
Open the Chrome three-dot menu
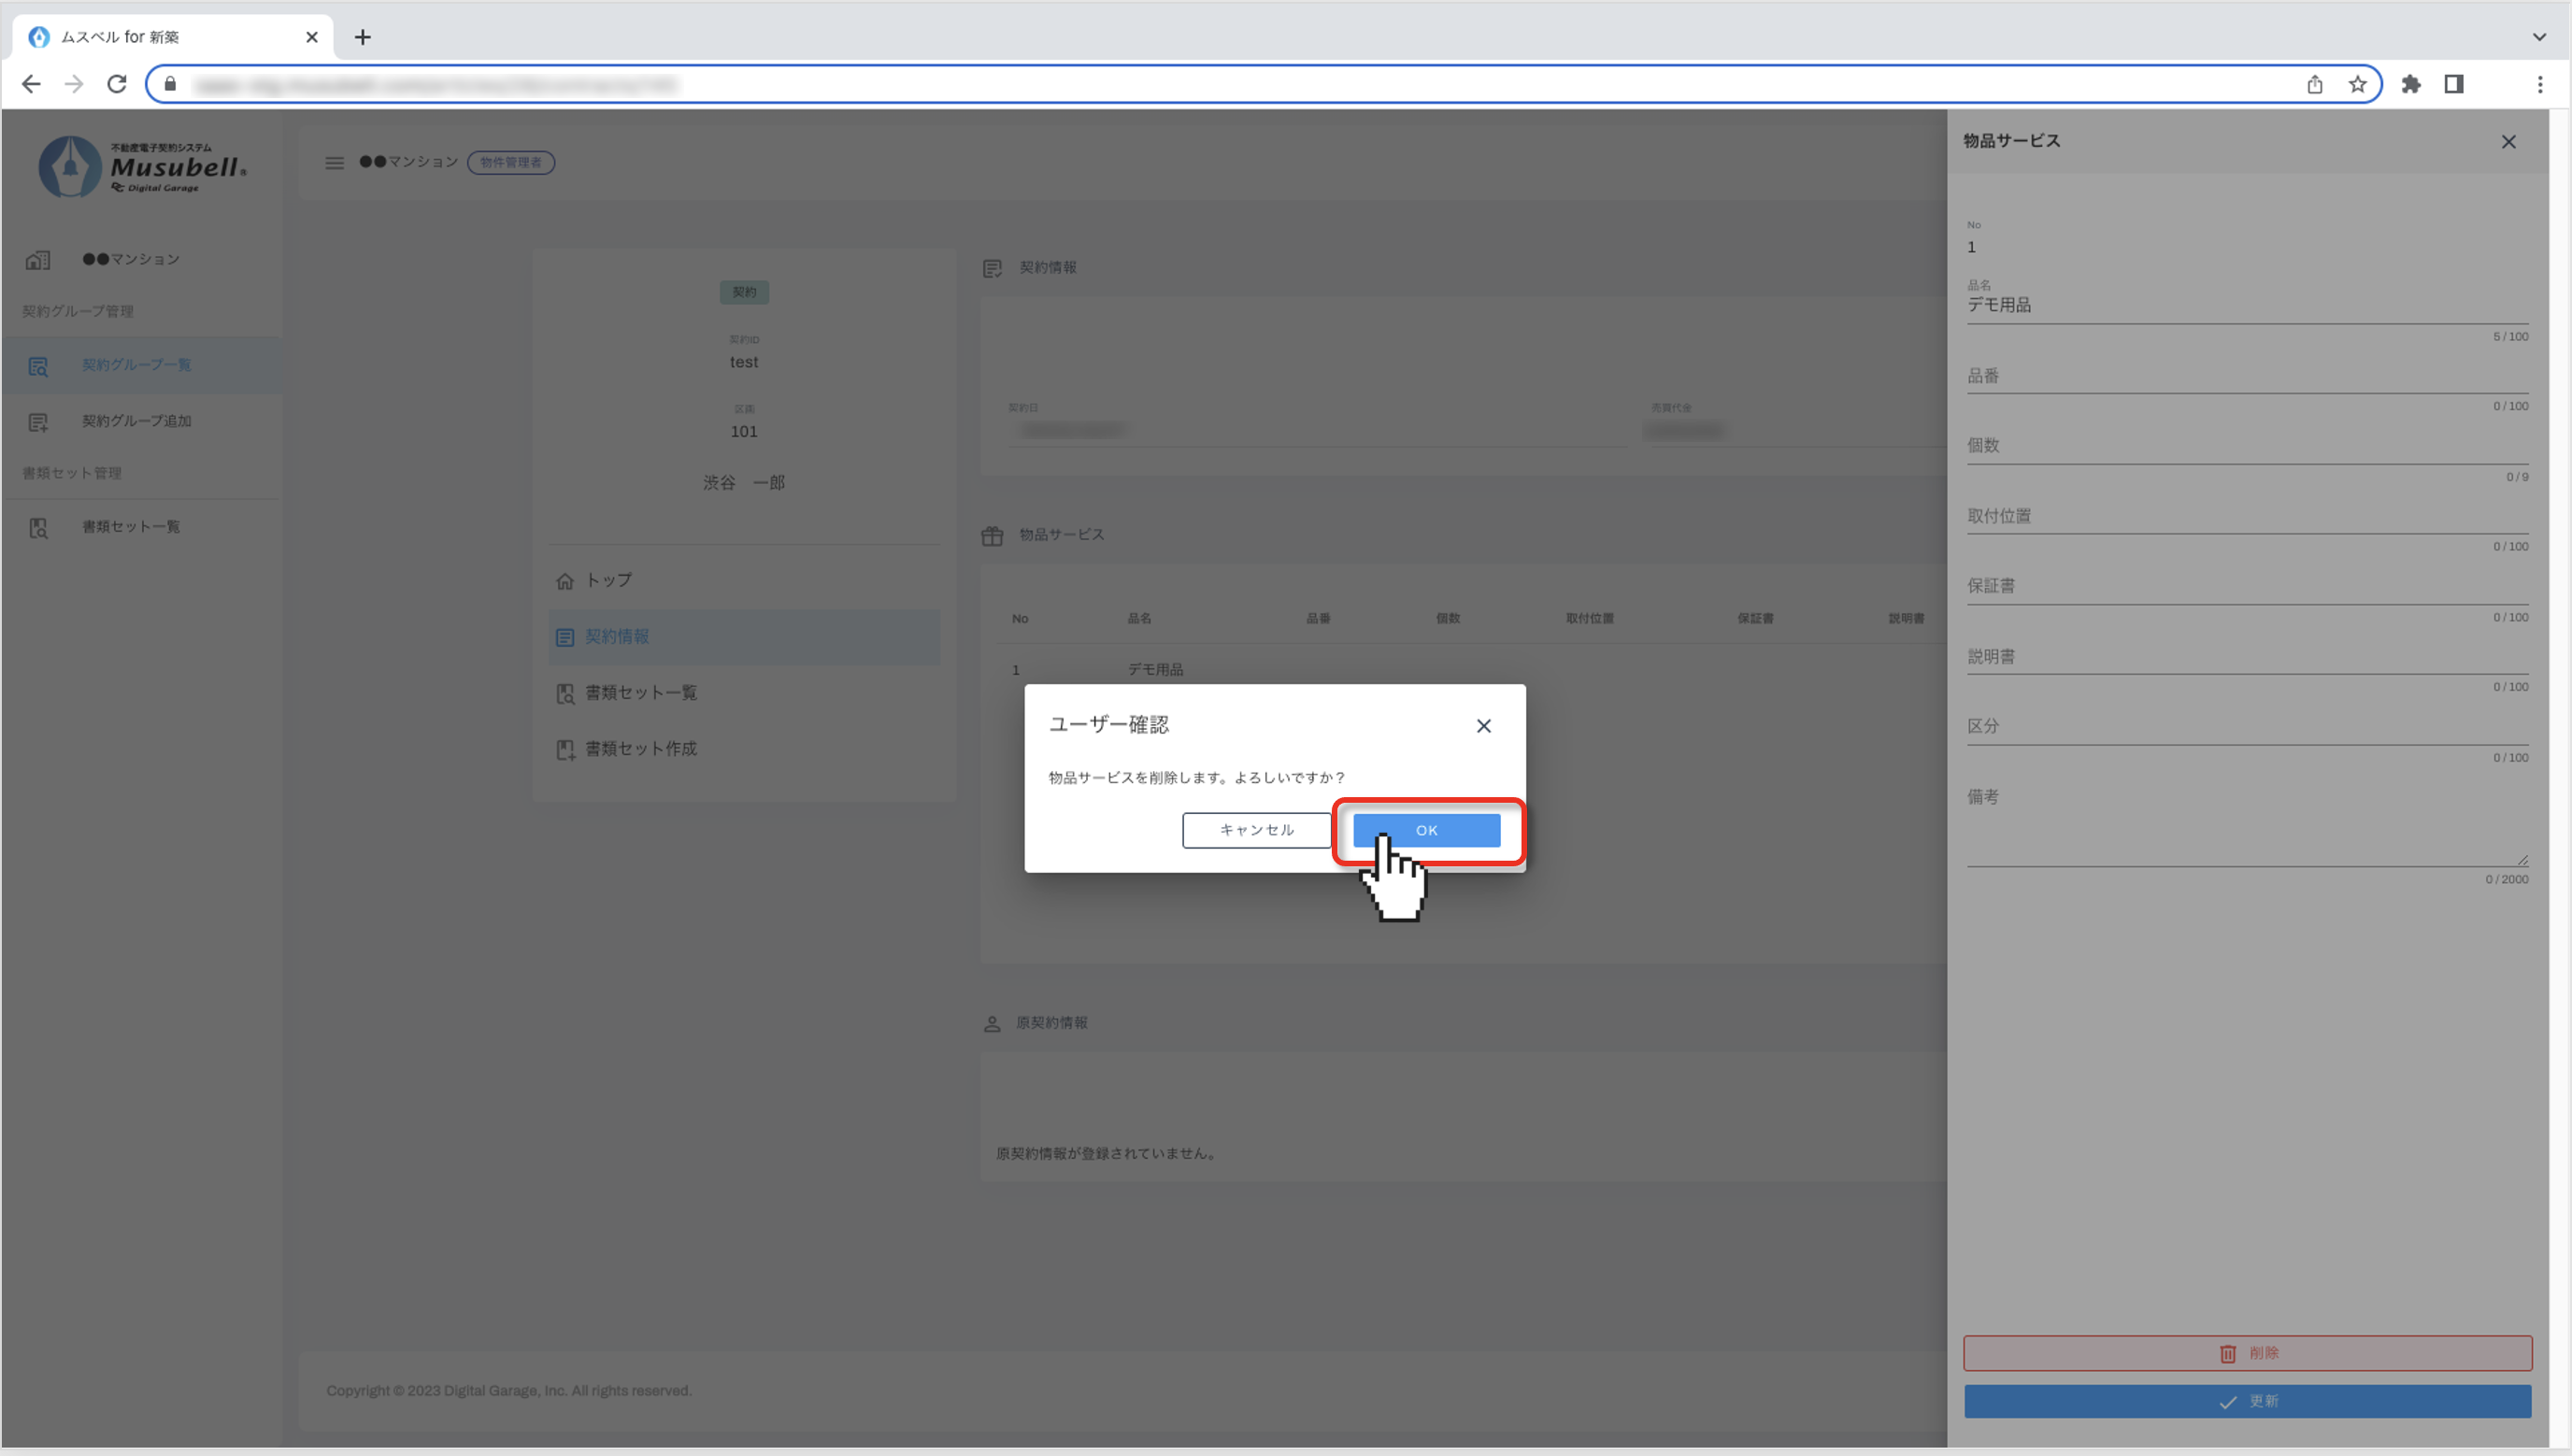tap(2539, 84)
